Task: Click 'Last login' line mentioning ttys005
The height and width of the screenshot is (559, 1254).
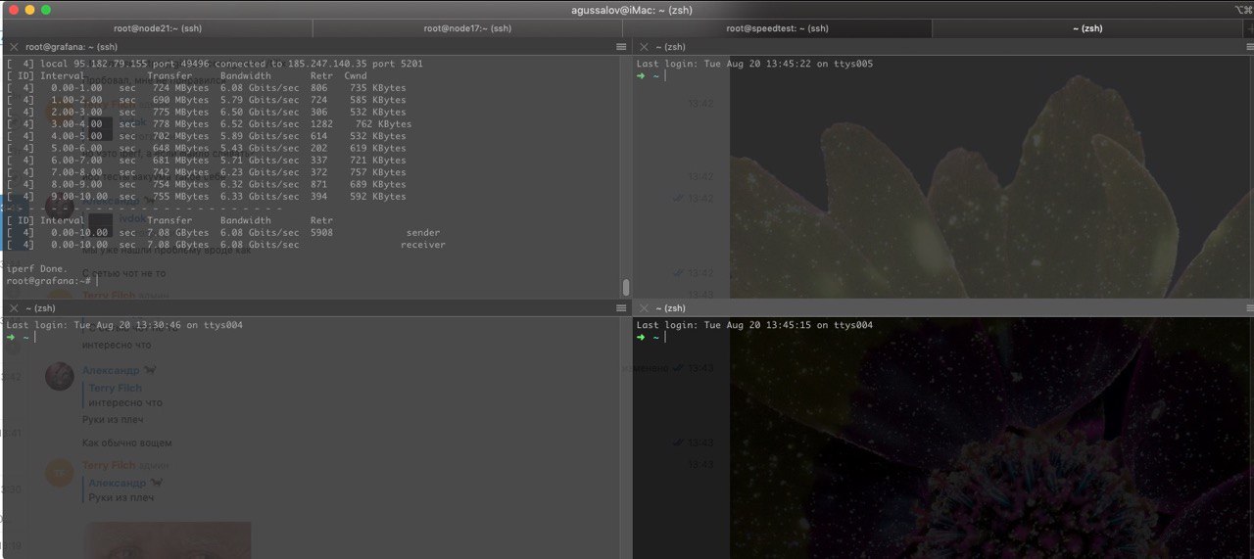Action: click(x=754, y=64)
